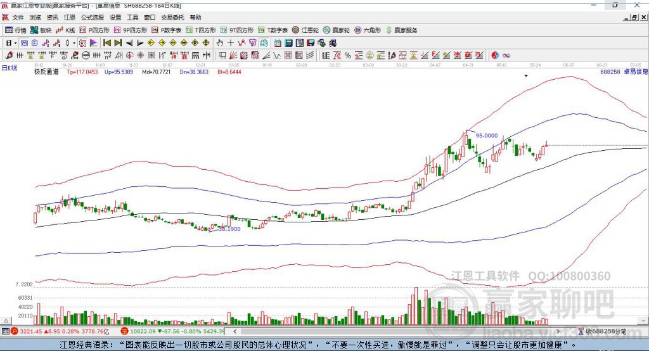Open the 9T四方形 tool

pyautogui.click(x=237, y=30)
